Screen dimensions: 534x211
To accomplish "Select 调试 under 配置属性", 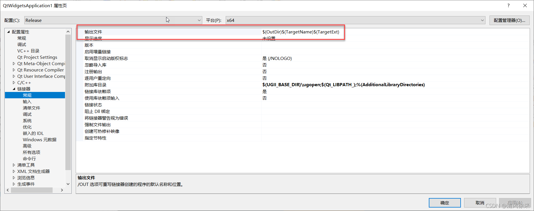I will tap(22, 44).
